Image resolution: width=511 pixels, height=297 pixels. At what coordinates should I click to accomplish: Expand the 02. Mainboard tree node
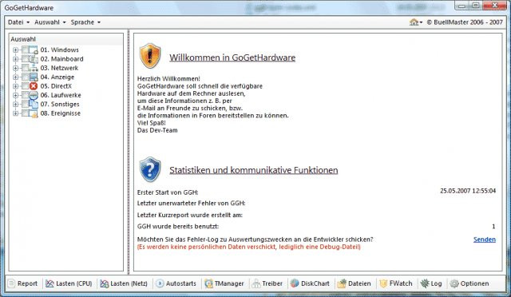click(15, 59)
